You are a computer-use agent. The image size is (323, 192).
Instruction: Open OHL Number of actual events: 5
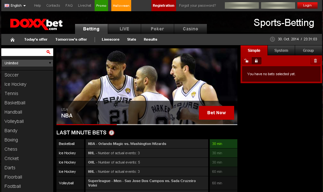pos(147,162)
